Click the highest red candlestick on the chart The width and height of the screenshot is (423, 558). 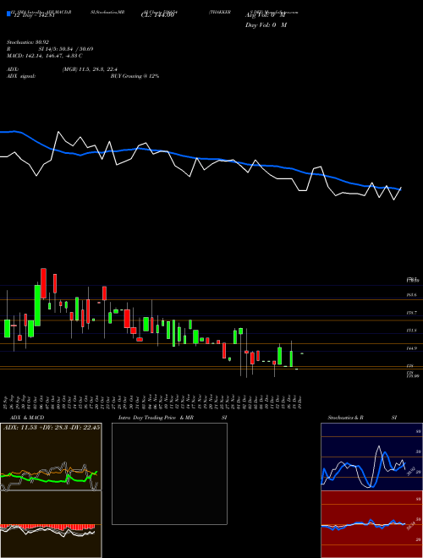pyautogui.click(x=43, y=283)
